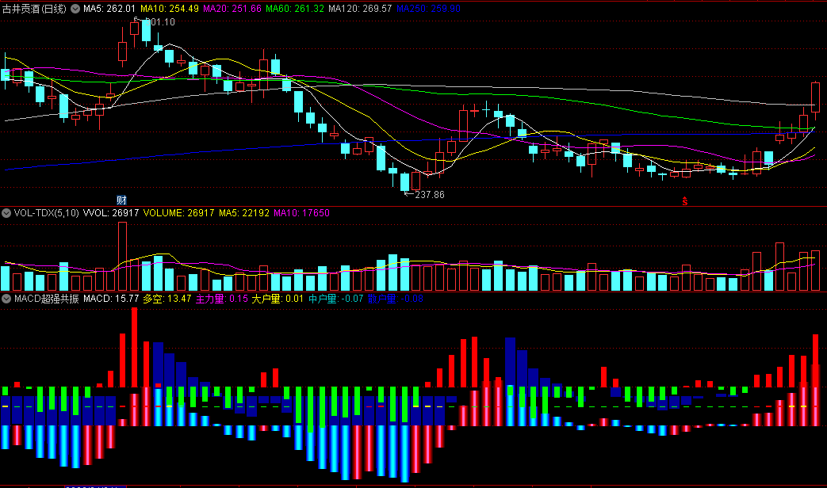Click the 主力量: 0.15 value
The height and width of the screenshot is (488, 827).
(x=222, y=299)
